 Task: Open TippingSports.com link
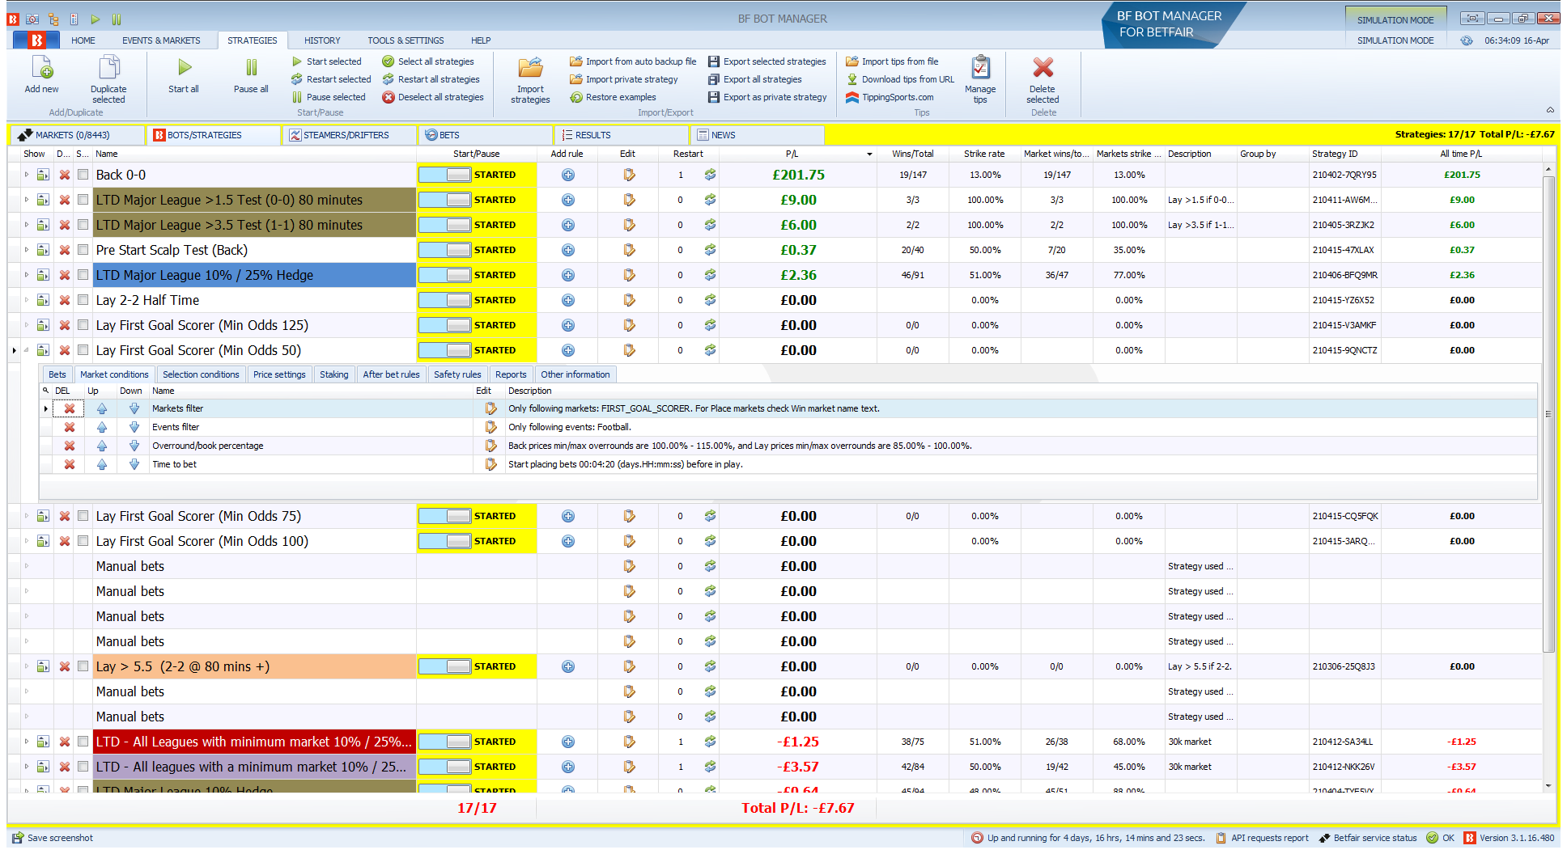tap(890, 97)
